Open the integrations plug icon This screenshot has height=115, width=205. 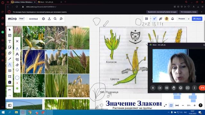(x=61, y=19)
